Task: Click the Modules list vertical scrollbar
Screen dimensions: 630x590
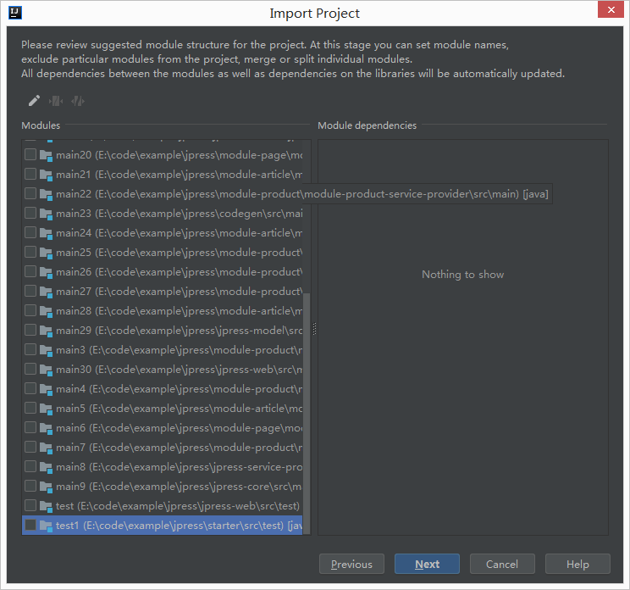Action: tap(307, 407)
